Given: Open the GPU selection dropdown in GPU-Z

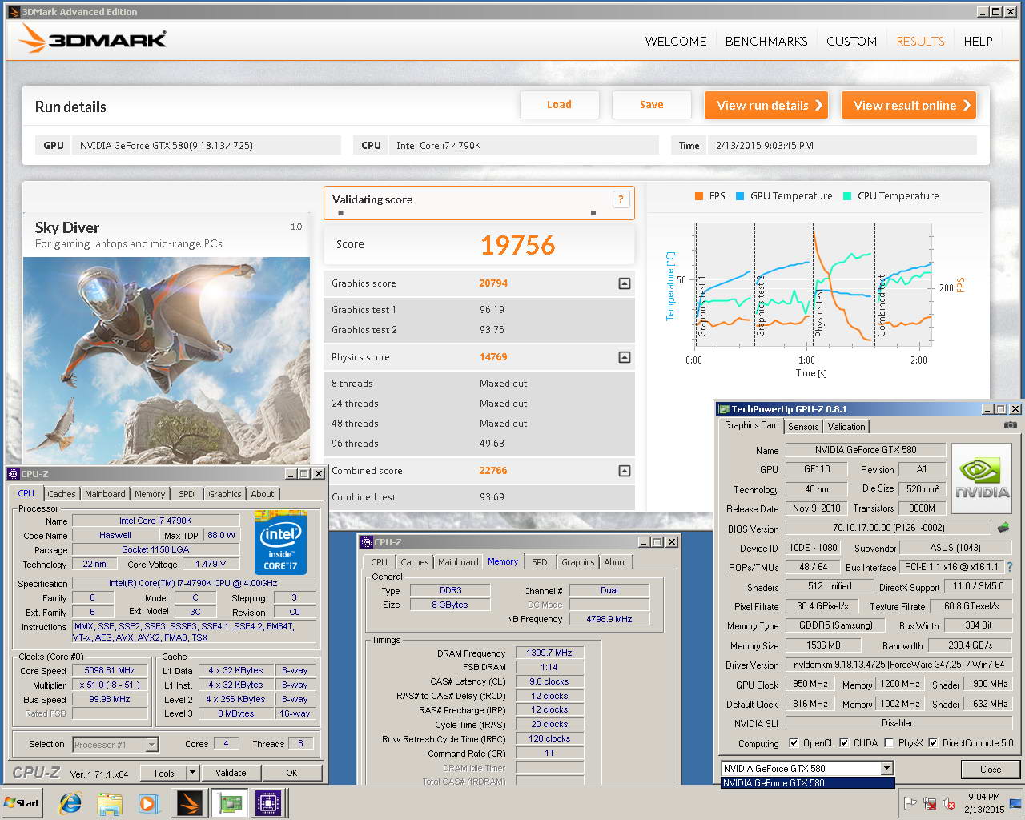Looking at the screenshot, I should (x=886, y=769).
